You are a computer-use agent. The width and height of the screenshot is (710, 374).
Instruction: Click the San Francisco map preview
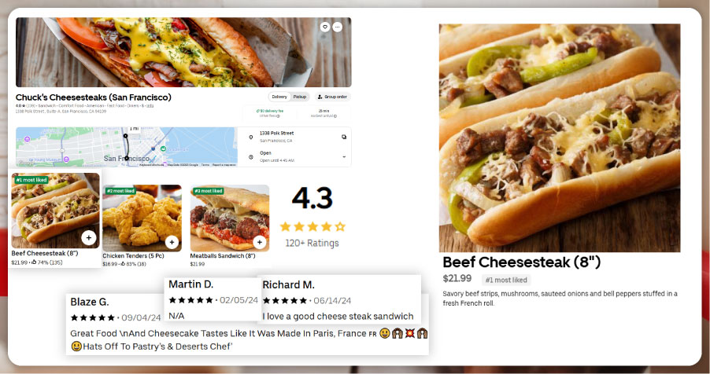(127, 147)
